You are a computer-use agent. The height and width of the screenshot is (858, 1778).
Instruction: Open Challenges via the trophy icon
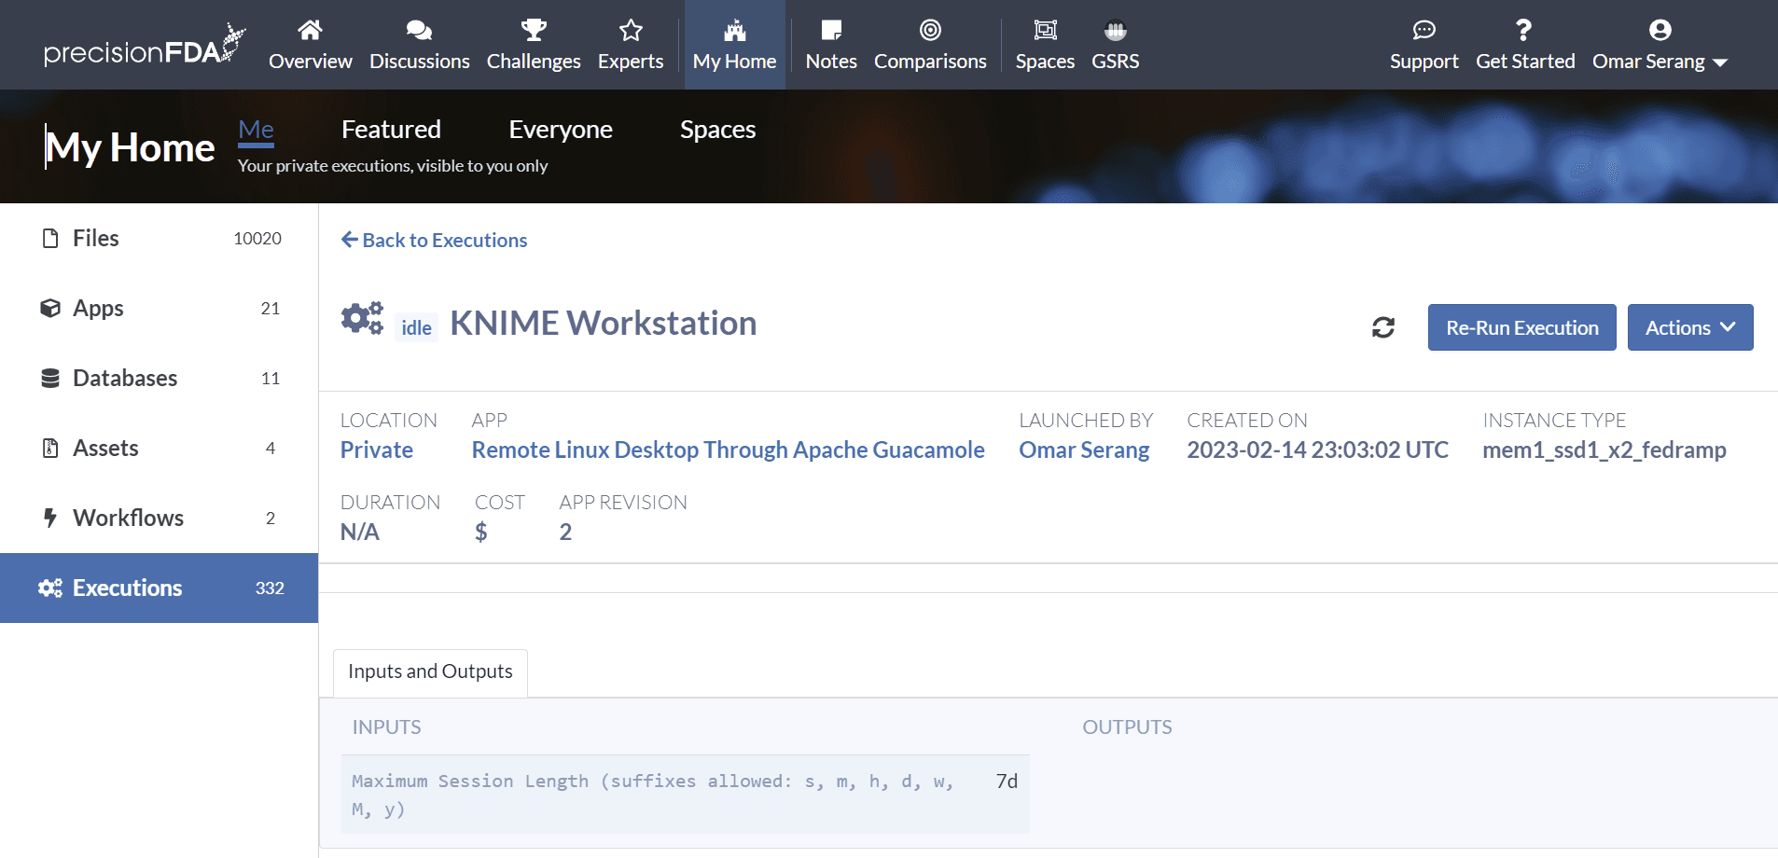534,31
